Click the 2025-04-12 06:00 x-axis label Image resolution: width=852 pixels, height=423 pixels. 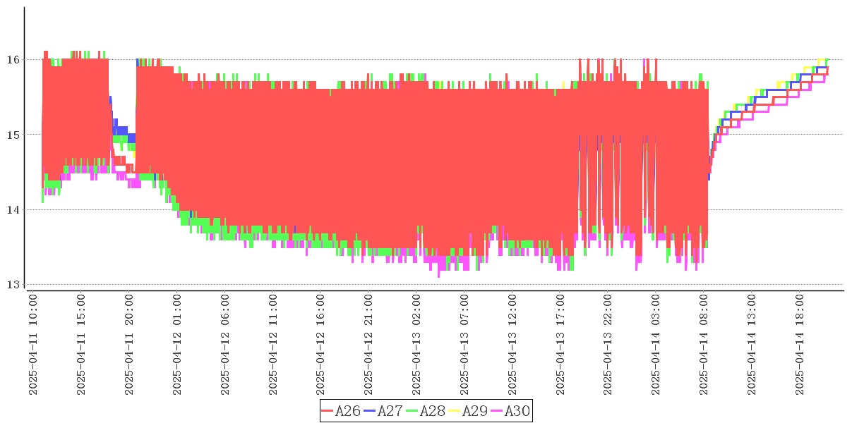[x=225, y=345]
